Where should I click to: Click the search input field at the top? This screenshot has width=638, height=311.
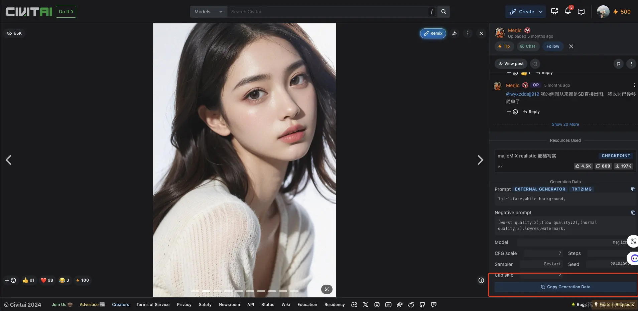click(328, 11)
